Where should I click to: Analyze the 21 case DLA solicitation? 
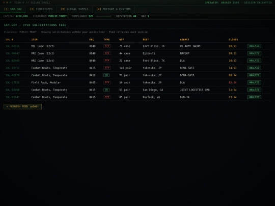click(x=254, y=61)
